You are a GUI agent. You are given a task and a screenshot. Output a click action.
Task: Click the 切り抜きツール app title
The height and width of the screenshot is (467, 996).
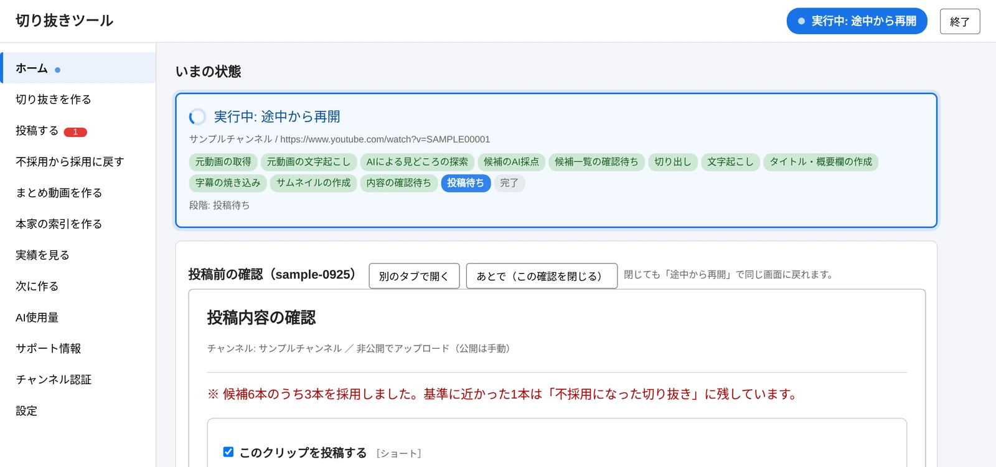(x=65, y=21)
